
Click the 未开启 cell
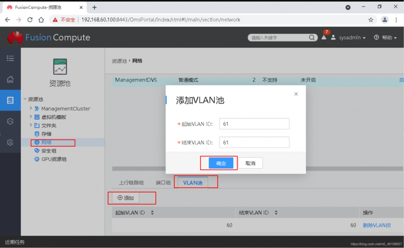coord(308,80)
